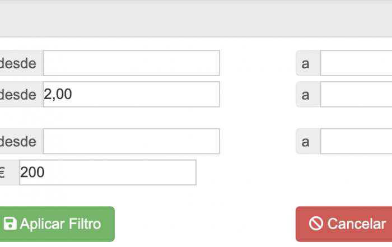Viewport: 392px width, 247px height.
Task: Focus the euro amount field containing 200
Action: [108, 173]
